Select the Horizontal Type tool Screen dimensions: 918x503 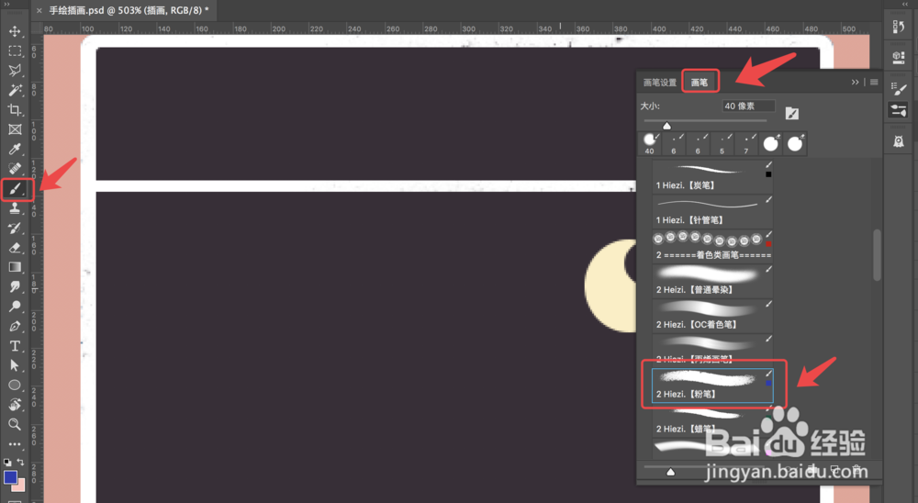point(15,346)
